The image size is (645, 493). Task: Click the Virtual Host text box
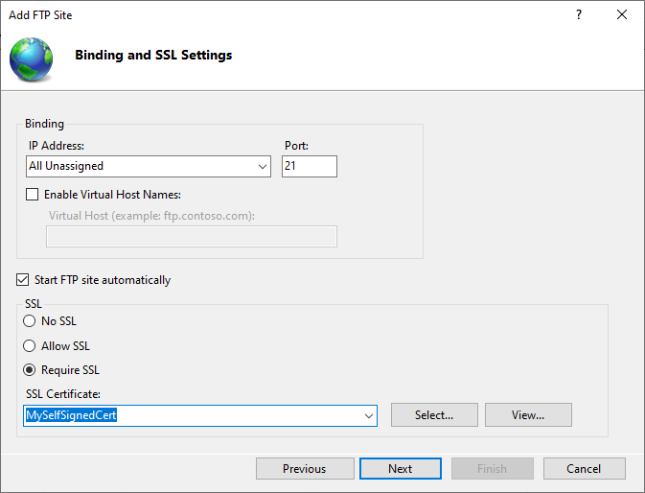click(x=192, y=237)
